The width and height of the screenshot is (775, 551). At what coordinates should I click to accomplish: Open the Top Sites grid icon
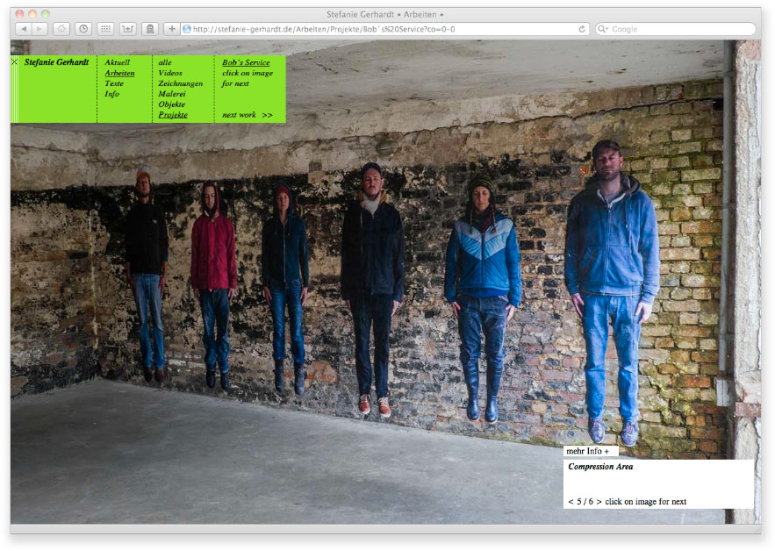[x=105, y=29]
